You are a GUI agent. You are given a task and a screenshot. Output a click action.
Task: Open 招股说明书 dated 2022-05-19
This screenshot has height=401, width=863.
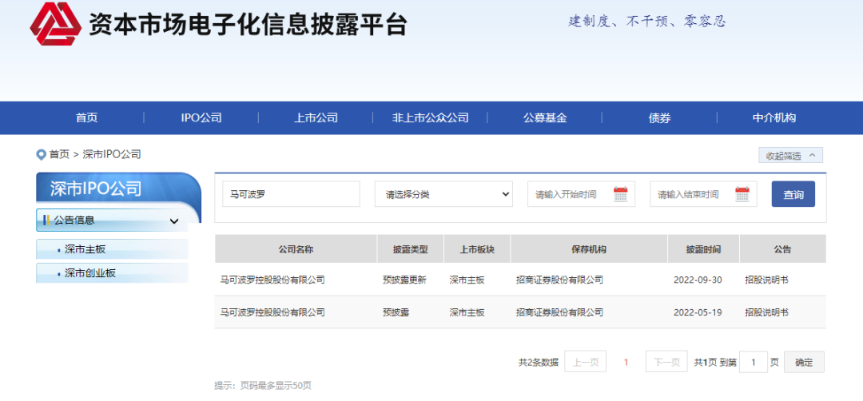coord(766,312)
